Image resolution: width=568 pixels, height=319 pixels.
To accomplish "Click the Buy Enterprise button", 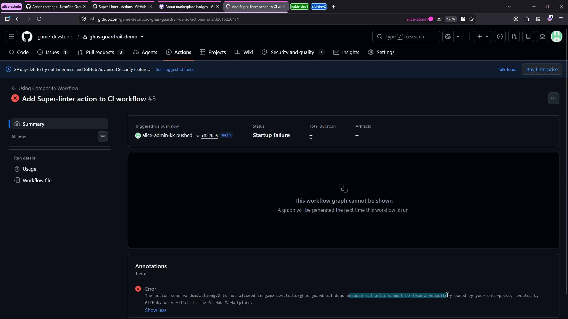I will [x=542, y=69].
